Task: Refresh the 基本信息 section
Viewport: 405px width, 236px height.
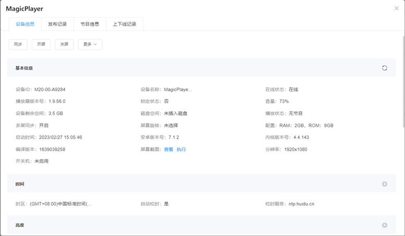Action: click(384, 68)
